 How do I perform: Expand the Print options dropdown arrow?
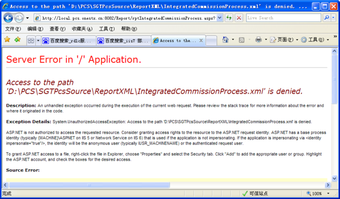(266, 40)
